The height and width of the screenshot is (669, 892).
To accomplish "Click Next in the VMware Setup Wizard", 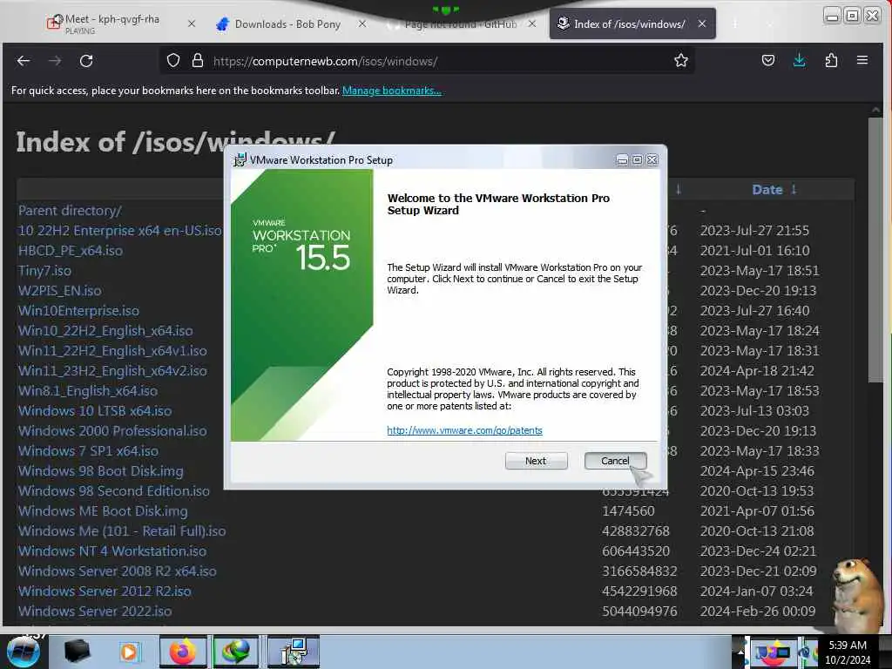I will pos(536,461).
